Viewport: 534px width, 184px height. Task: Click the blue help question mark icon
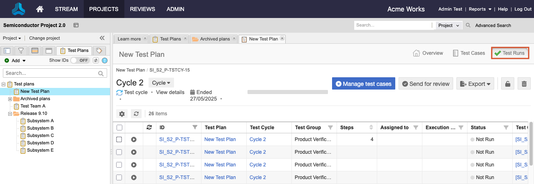[x=105, y=61]
